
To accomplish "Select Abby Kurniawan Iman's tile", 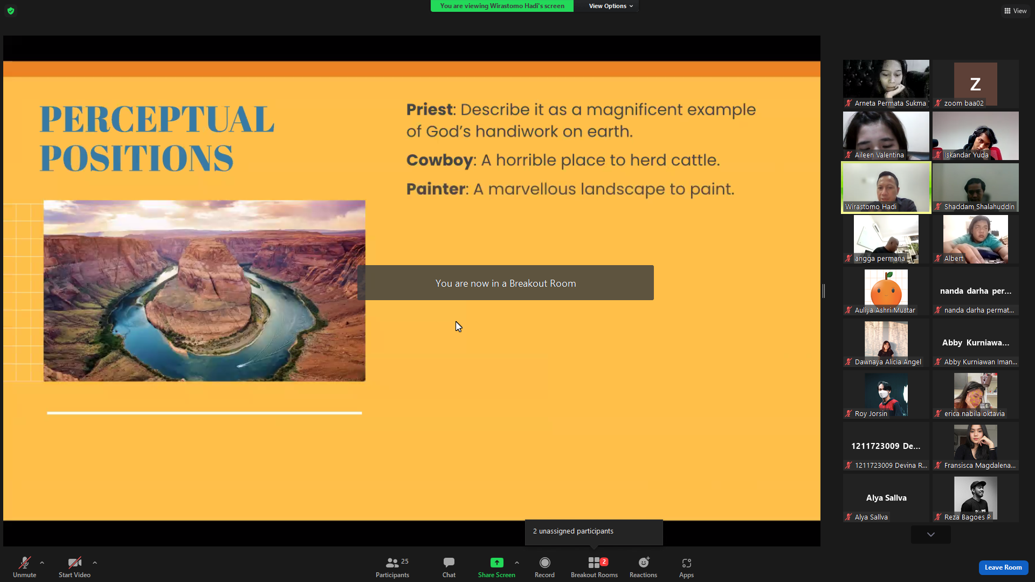I will [x=976, y=343].
